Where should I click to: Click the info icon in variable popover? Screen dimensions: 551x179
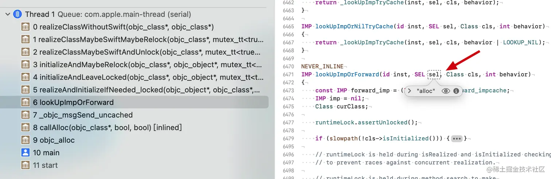coord(456,91)
